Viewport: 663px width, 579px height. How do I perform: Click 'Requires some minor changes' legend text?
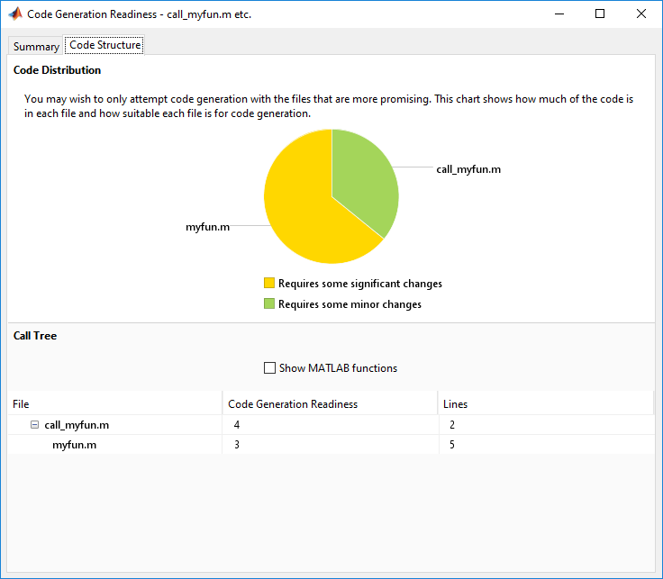[350, 304]
